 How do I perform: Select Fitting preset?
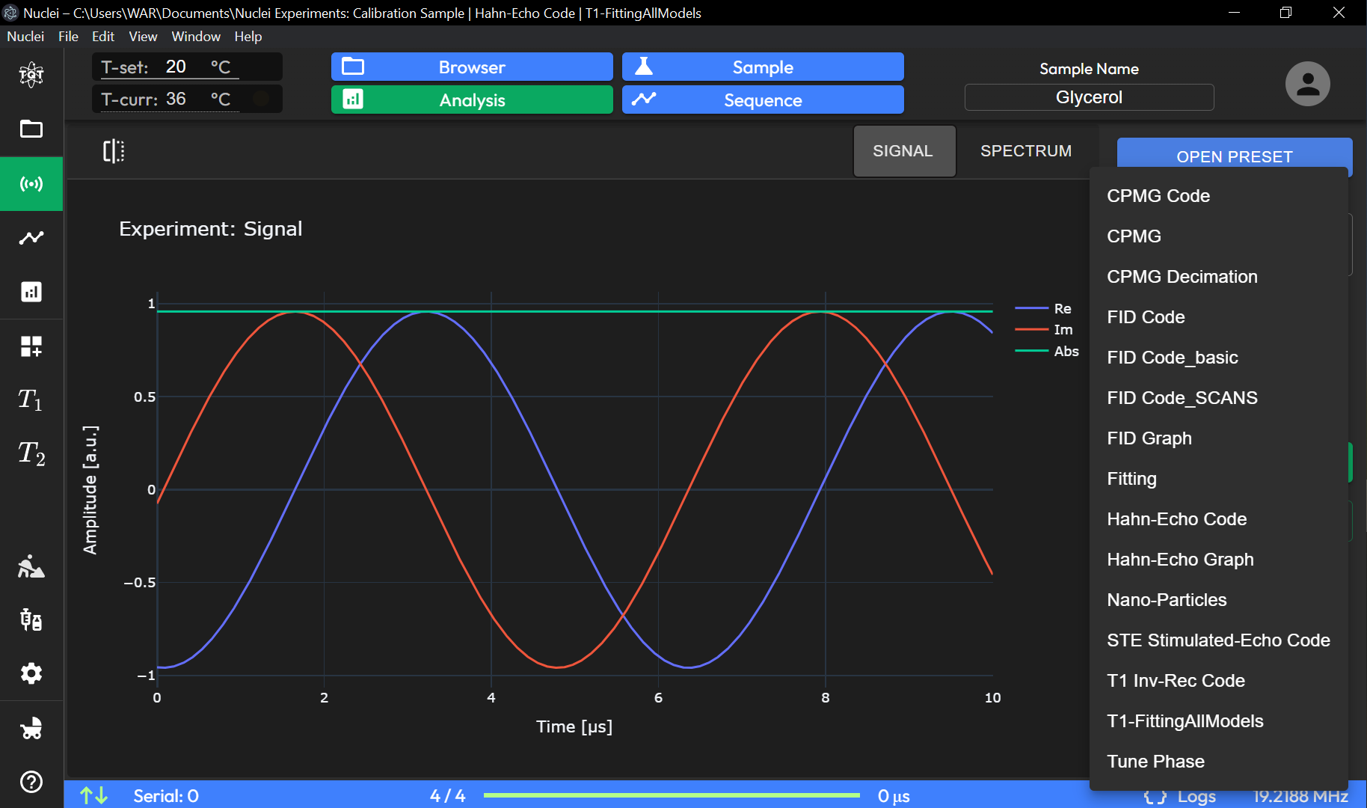point(1219,479)
